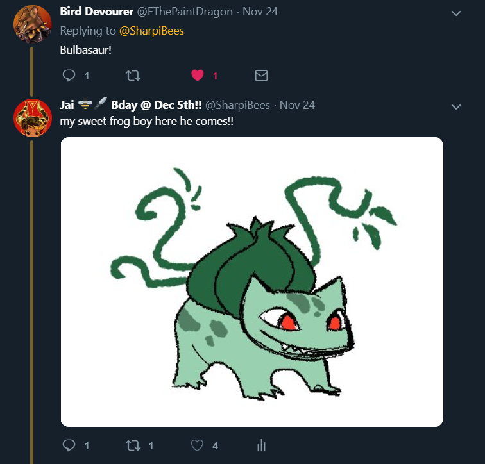Image resolution: width=485 pixels, height=464 pixels.
Task: Reply to Jai's frog boy tweet
Action: pyautogui.click(x=69, y=445)
